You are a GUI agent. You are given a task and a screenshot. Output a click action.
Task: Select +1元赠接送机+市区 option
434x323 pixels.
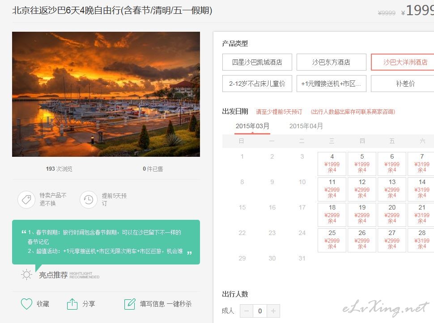click(331, 84)
